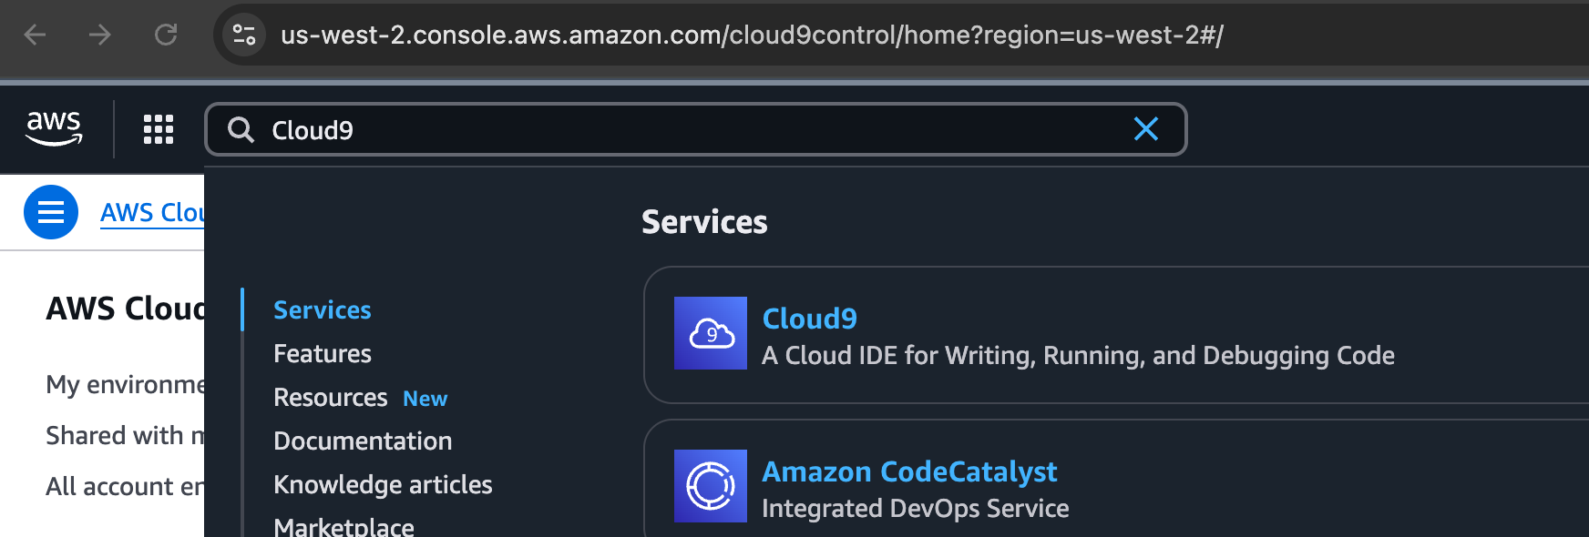Reload the page with refresh icon
Viewport: 1589px width, 537px height.
coord(166,35)
